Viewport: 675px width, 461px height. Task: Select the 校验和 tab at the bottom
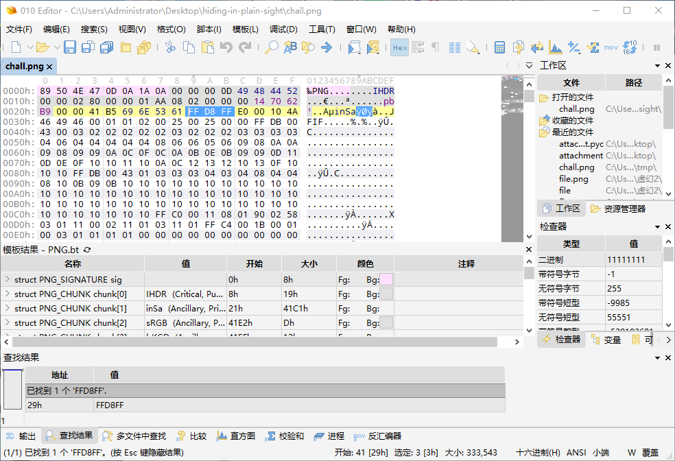[285, 436]
